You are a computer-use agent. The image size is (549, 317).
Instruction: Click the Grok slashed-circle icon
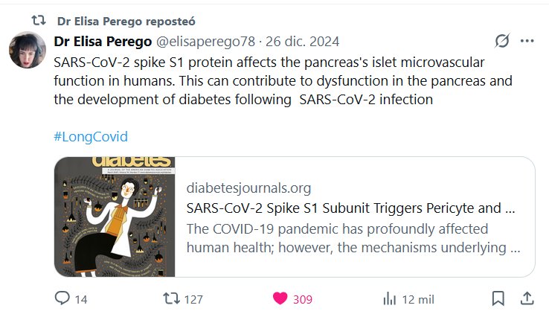coord(502,41)
